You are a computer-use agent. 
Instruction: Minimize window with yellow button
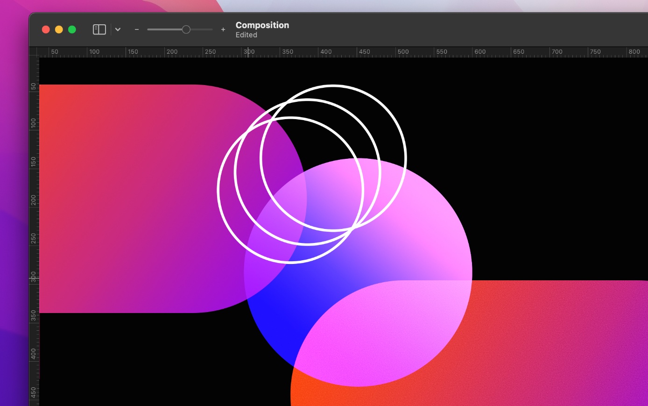point(59,29)
